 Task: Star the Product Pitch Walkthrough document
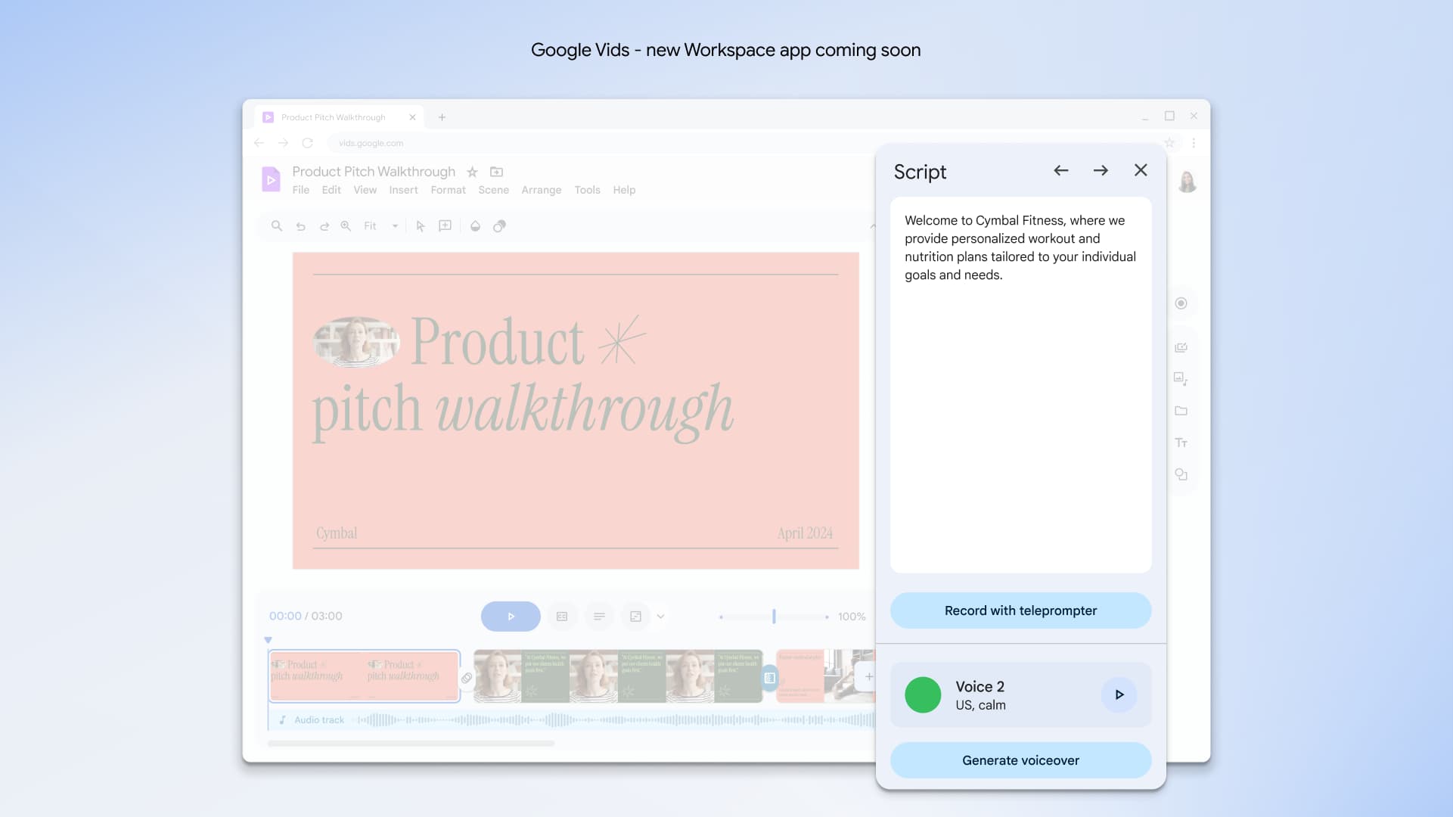[x=472, y=172]
